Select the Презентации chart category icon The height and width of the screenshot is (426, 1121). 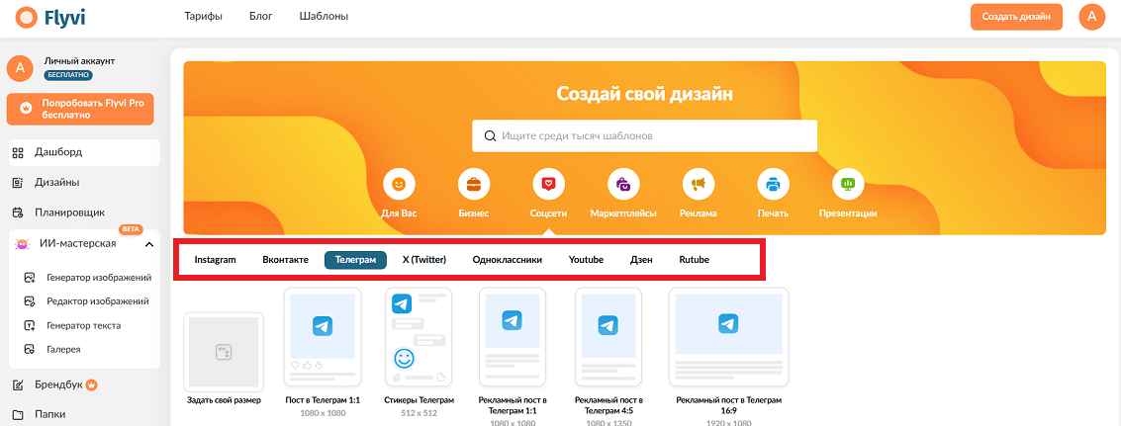pos(848,185)
